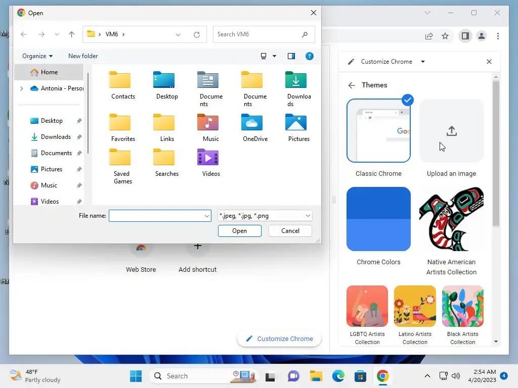Open Microsoft Edge from taskbar
The image size is (518, 388).
(338, 376)
